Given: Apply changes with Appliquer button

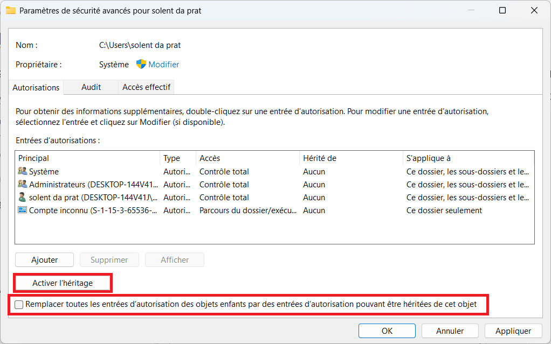Looking at the screenshot, I should point(513,331).
